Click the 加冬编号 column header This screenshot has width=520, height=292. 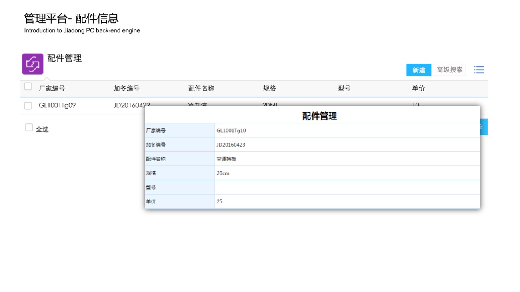126,89
